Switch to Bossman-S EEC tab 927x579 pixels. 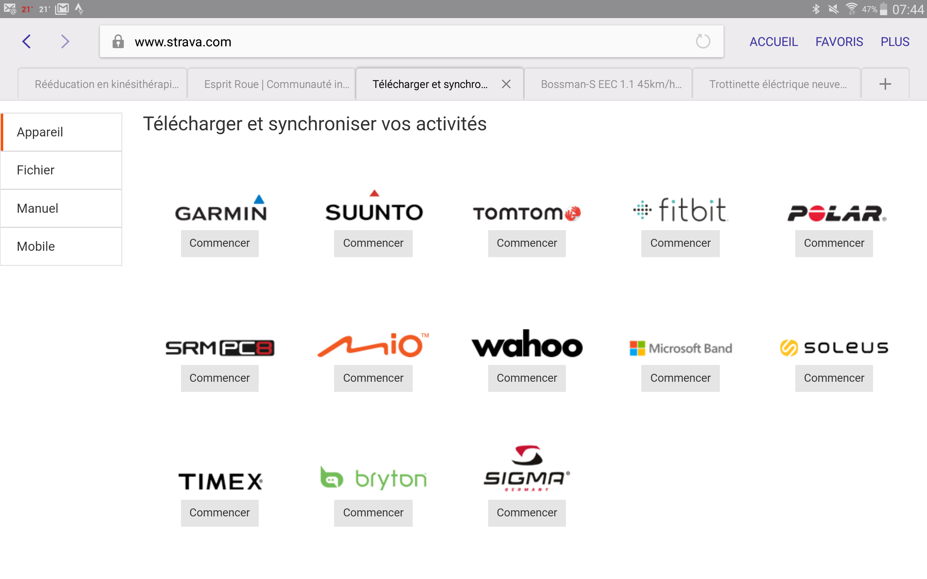[x=608, y=84]
